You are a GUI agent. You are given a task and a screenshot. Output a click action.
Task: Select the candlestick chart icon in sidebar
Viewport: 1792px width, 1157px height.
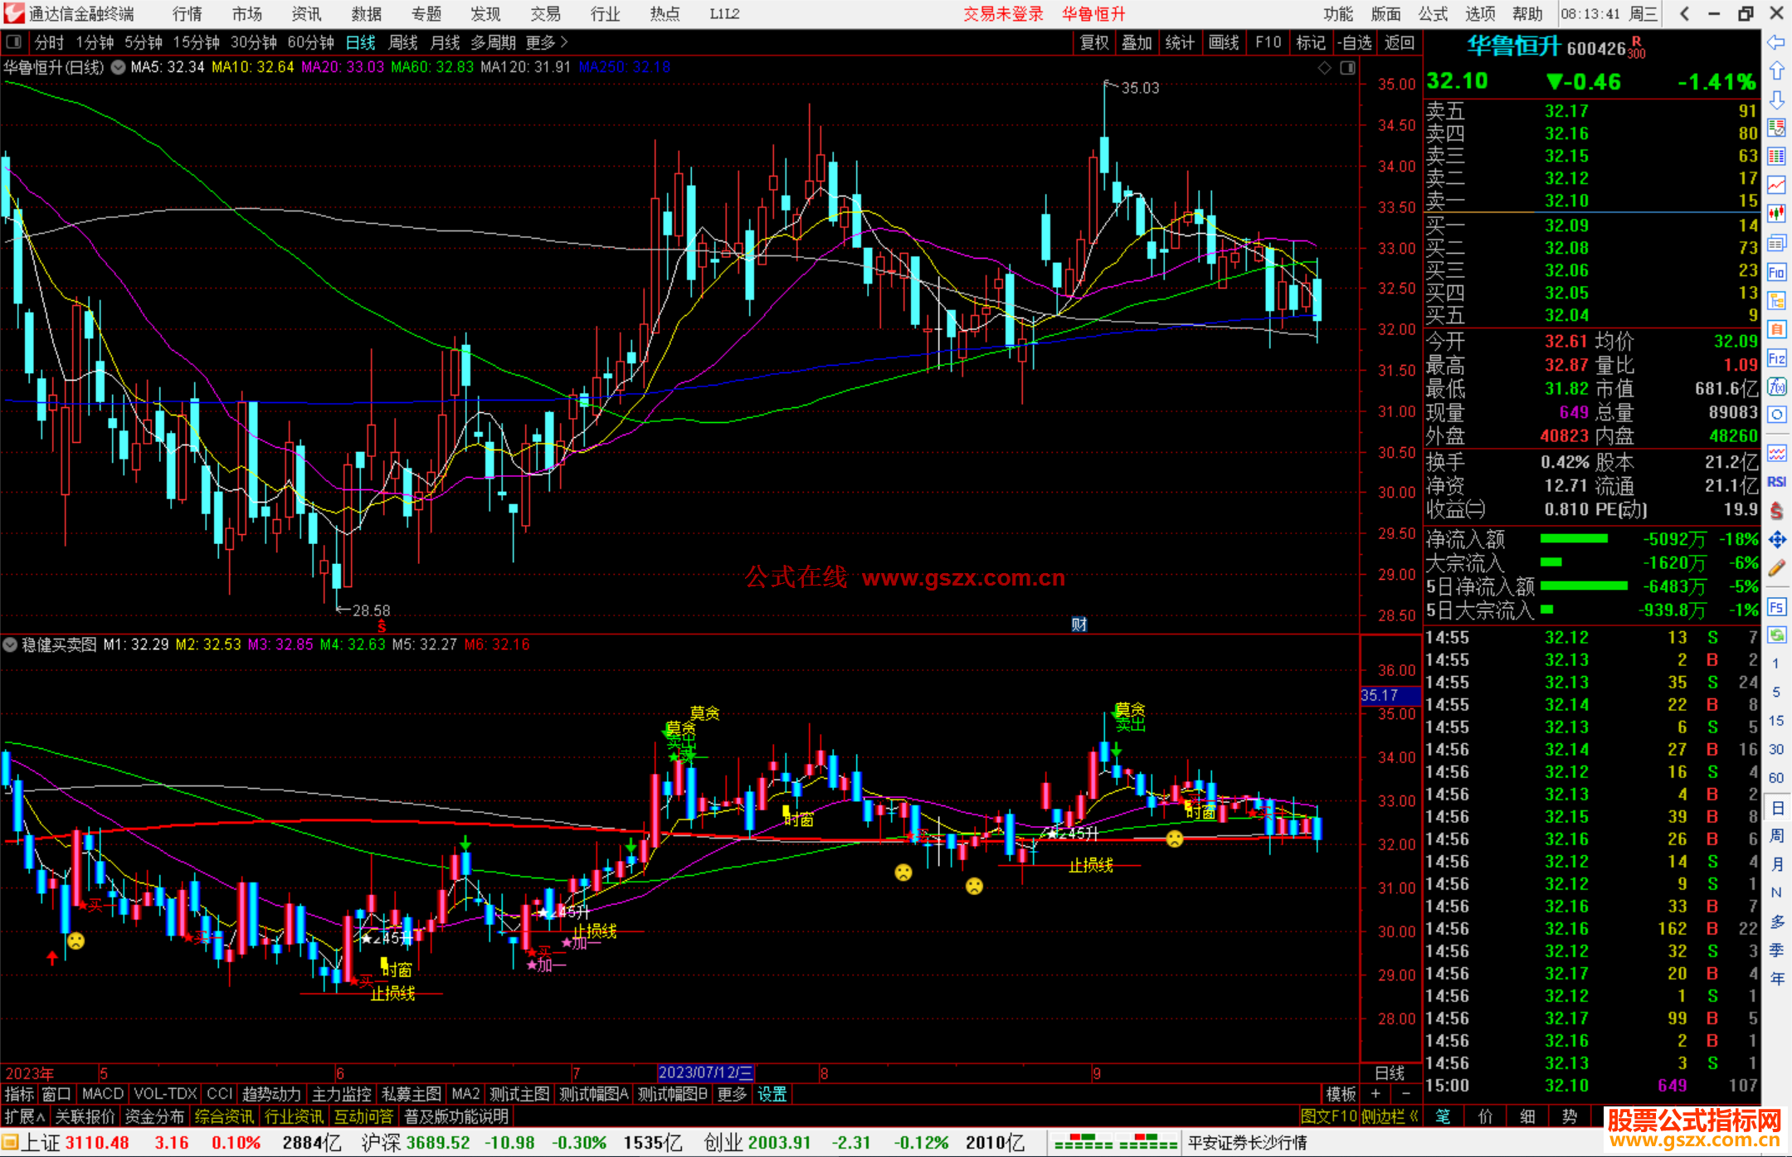pyautogui.click(x=1776, y=214)
